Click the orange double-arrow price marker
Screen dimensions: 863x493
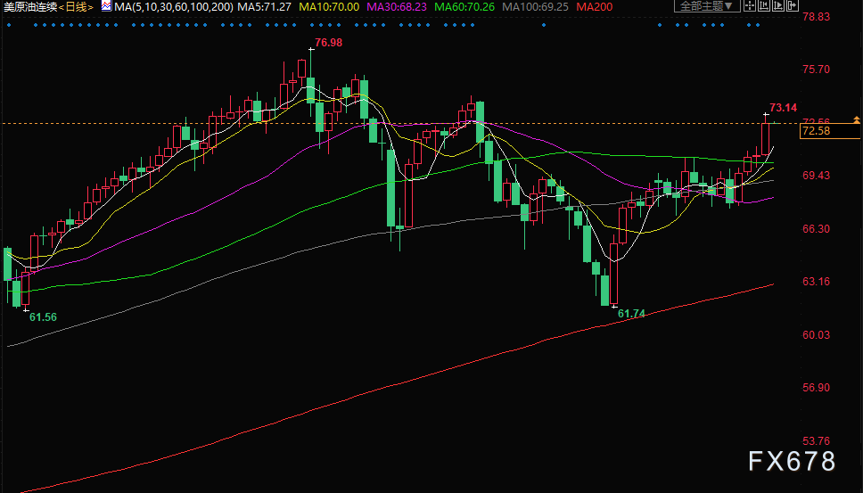point(857,120)
